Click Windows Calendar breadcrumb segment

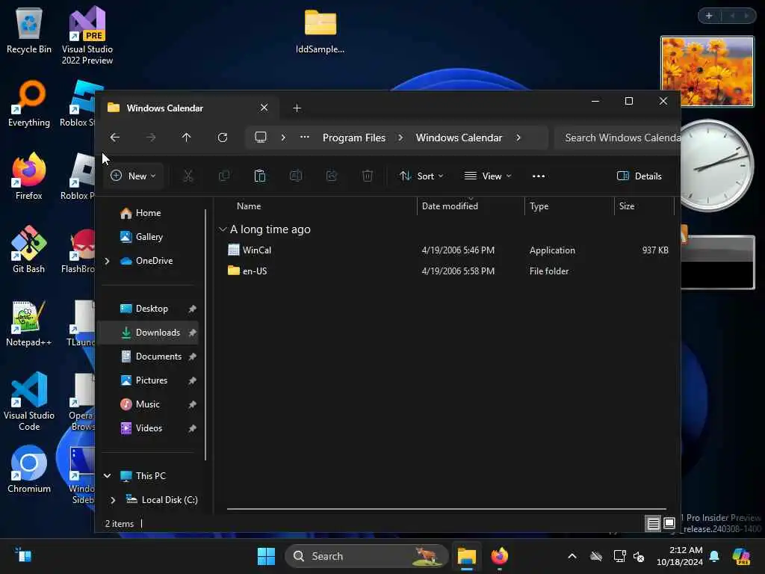point(459,138)
